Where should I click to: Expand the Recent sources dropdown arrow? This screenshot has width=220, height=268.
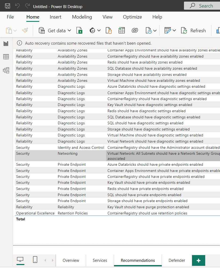[x=155, y=31]
